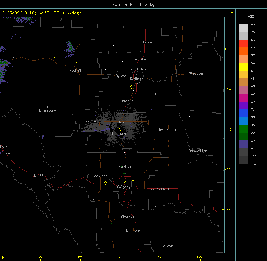Click the yellow marker south of Cochrane

click(105, 183)
